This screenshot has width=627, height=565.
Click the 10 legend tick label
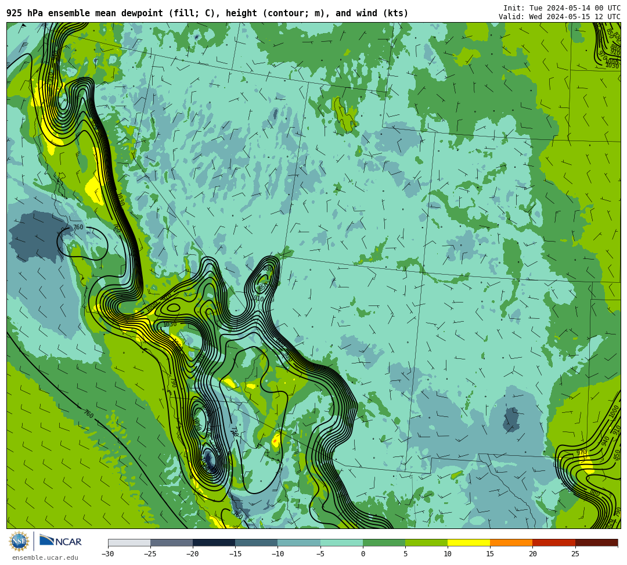(x=448, y=554)
